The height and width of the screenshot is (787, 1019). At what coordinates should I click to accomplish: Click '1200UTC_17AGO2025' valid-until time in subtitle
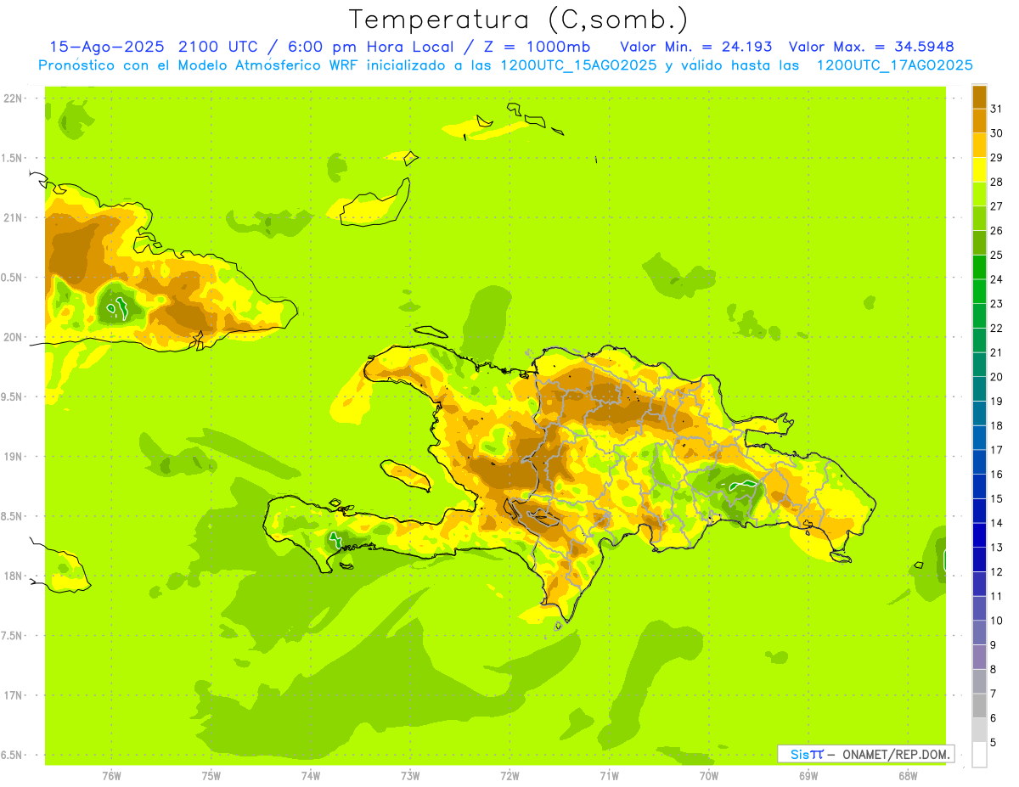click(x=894, y=65)
